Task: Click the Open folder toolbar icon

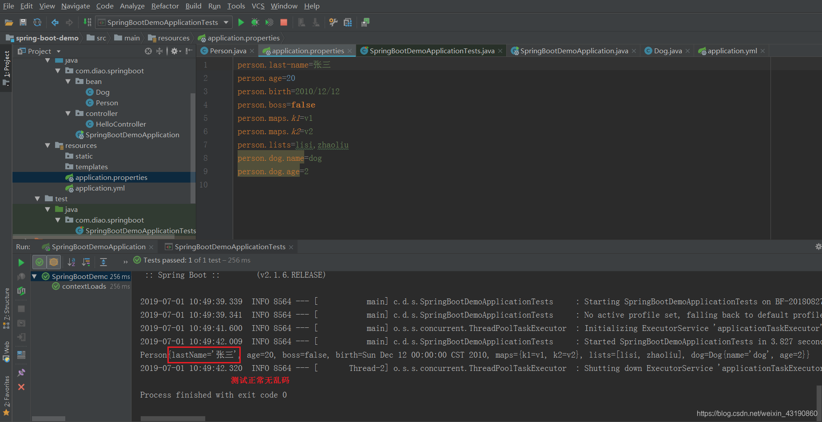Action: point(9,22)
